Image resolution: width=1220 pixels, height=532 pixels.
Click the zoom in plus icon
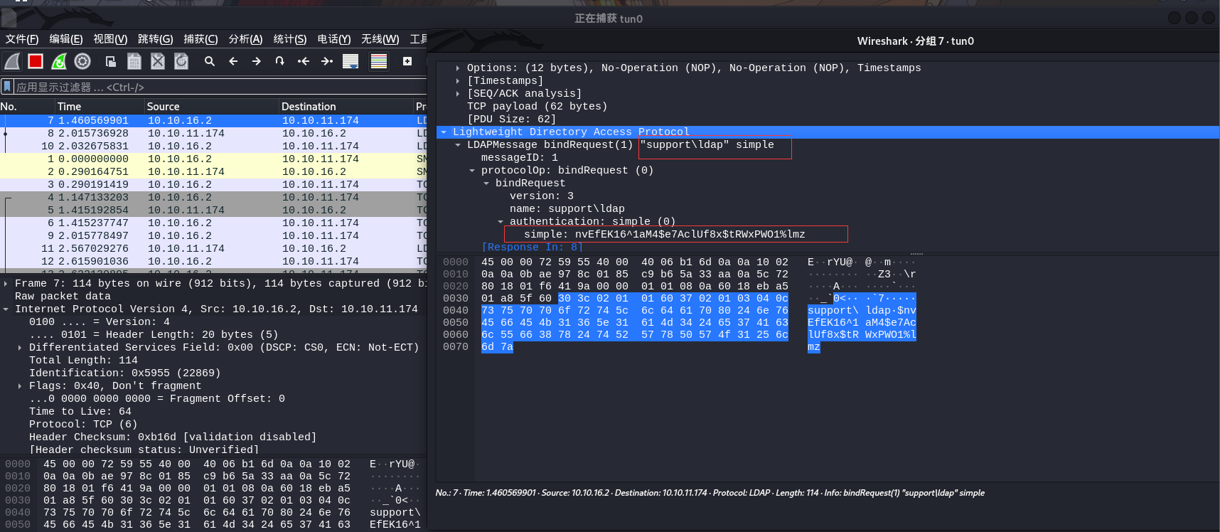pos(407,62)
